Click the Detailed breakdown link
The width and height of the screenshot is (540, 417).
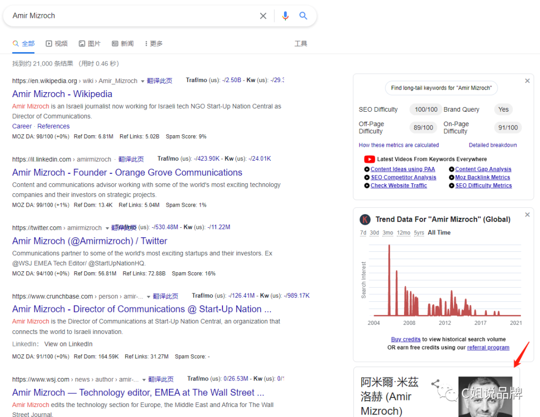492,145
